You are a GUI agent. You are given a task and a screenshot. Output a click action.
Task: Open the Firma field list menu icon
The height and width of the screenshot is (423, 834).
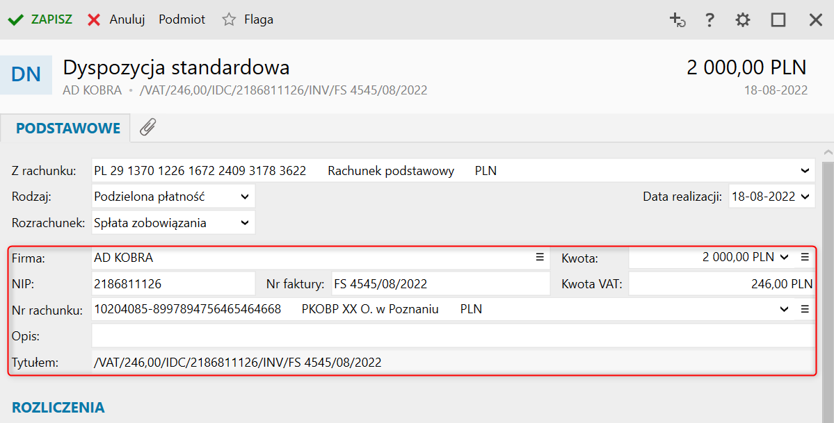pos(540,257)
